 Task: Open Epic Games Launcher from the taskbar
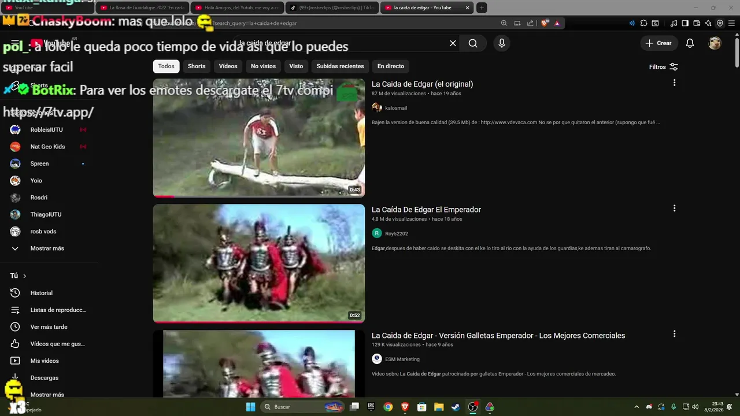pos(371,407)
